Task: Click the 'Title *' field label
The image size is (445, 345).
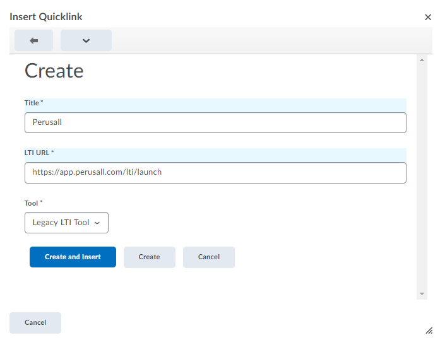Action: pos(33,103)
